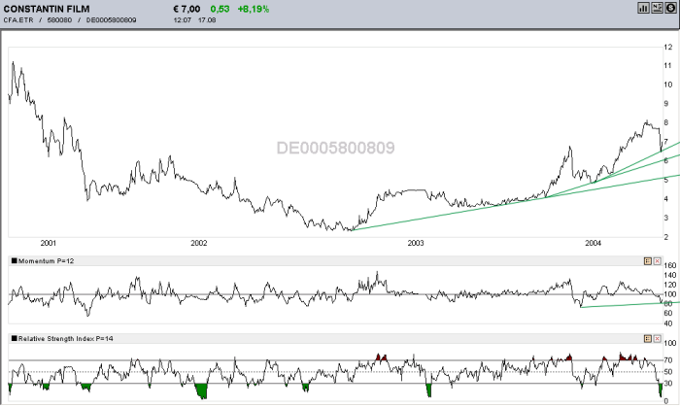Click the 2002 label on time axis
Screen dimensions: 680x407
(199, 243)
